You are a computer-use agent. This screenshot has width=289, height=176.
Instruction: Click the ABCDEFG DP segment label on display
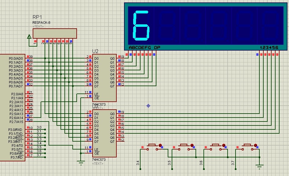[x=144, y=48]
